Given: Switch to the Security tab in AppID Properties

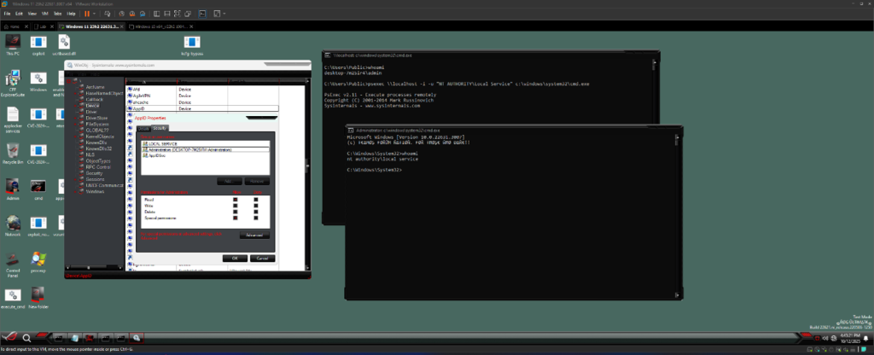Looking at the screenshot, I should 159,128.
